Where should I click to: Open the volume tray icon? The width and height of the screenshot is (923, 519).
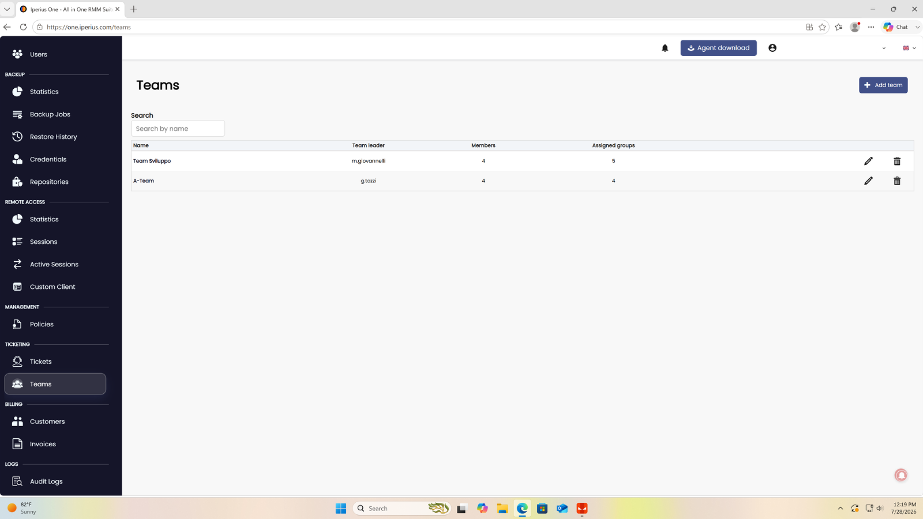(880, 508)
